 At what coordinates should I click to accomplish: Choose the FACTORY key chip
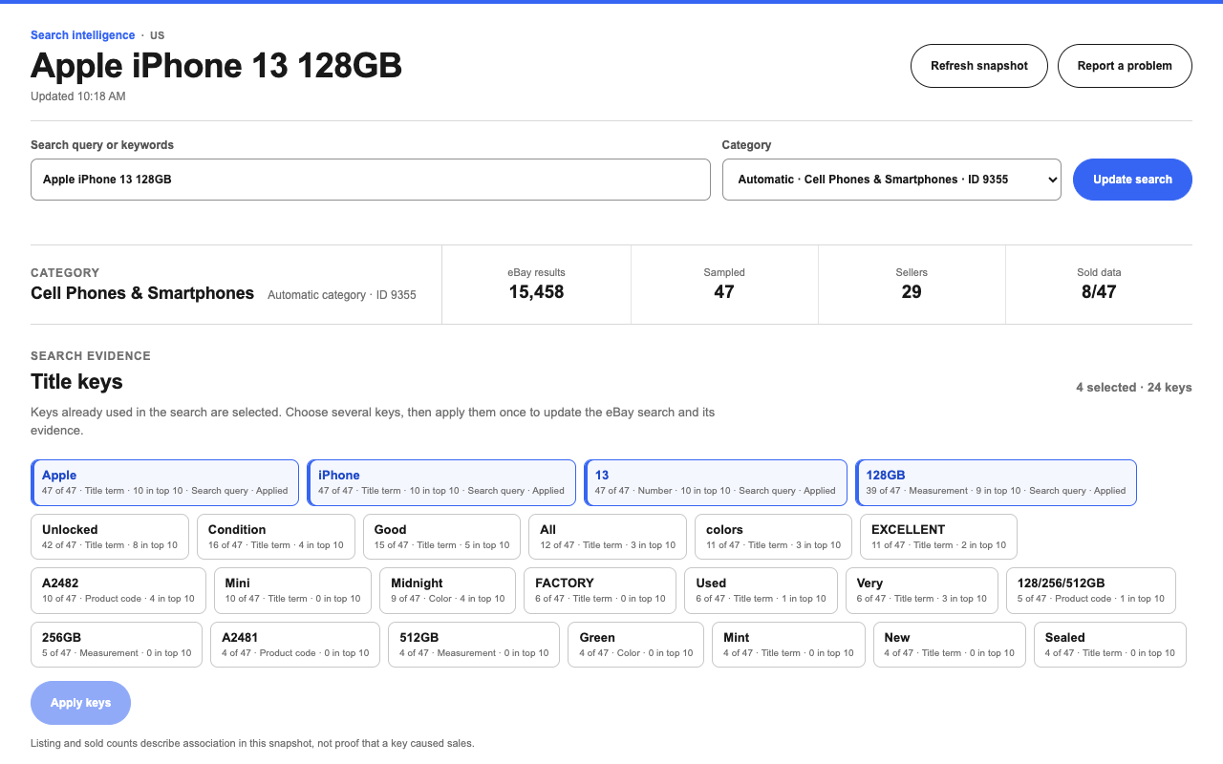tap(600, 590)
